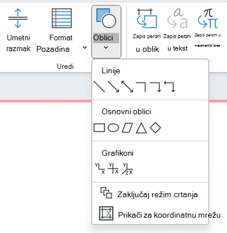Select the single arrow line shape
Viewport: 227px width, 233px height.
[113, 86]
